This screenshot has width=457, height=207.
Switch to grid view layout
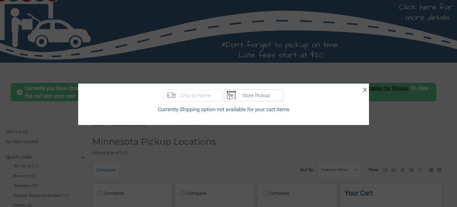(431, 170)
